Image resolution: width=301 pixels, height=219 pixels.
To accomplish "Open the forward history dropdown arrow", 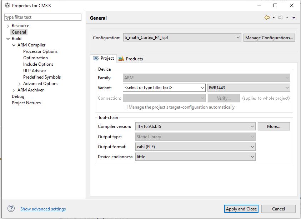I will tap(287, 18).
